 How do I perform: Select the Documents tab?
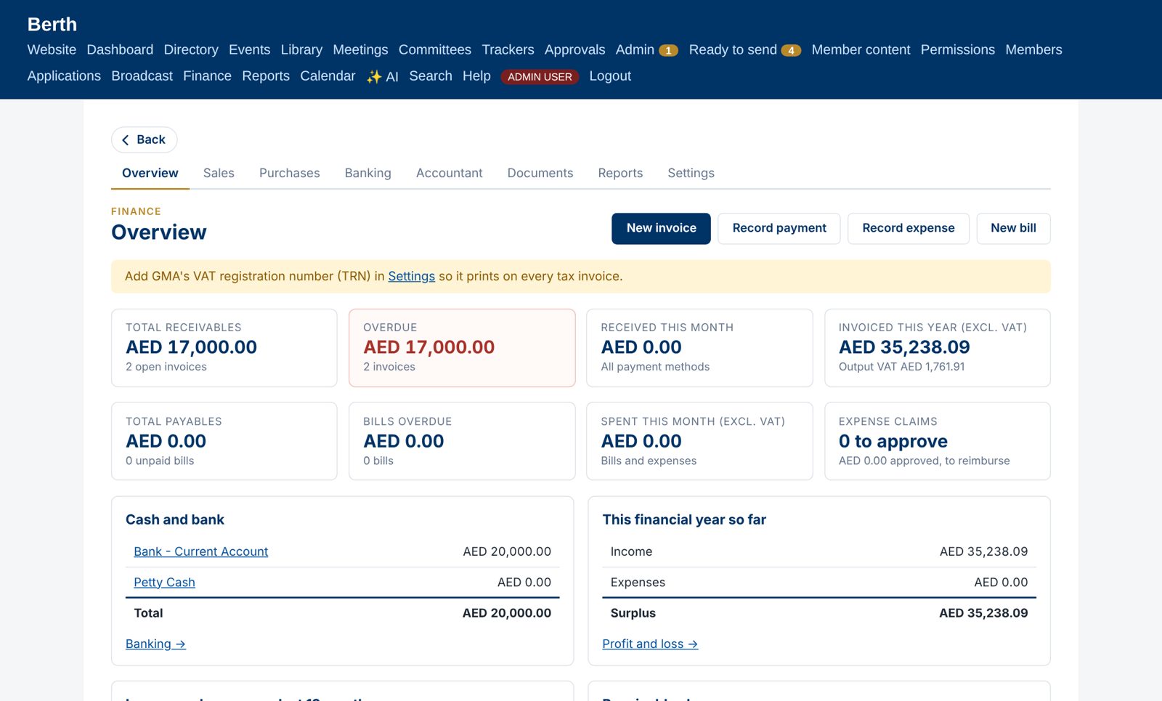pyautogui.click(x=540, y=173)
